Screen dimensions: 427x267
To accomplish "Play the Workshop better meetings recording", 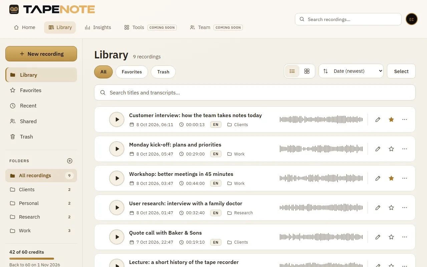I will click(117, 178).
